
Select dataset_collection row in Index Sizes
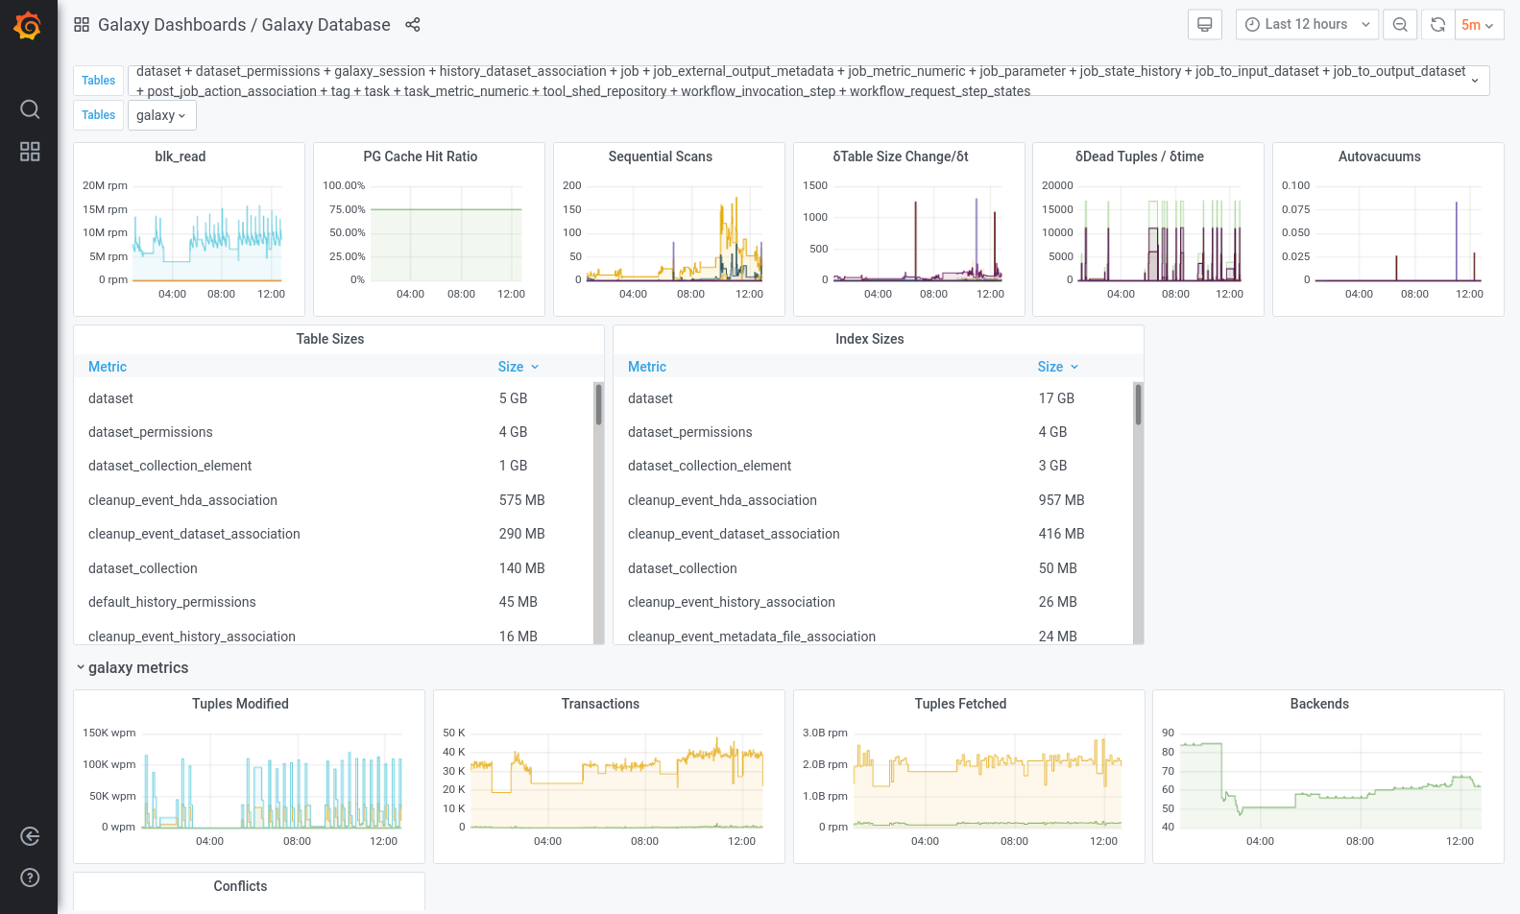click(x=874, y=568)
